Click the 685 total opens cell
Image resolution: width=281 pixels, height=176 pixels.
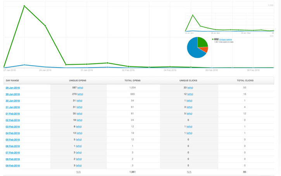[x=133, y=94]
